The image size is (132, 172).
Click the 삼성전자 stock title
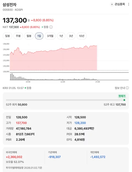[10, 5]
